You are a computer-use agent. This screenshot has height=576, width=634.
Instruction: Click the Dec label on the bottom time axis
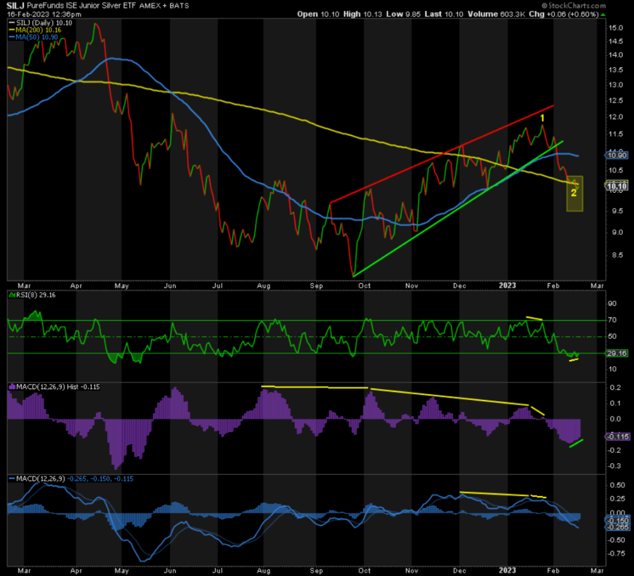(459, 571)
